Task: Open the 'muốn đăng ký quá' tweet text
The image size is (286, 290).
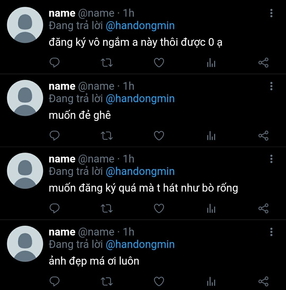Action: (x=143, y=188)
